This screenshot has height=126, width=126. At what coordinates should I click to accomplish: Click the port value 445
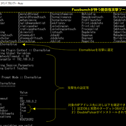[22, 104]
